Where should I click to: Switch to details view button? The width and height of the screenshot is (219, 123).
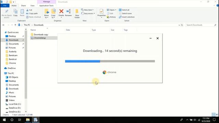[214, 115]
